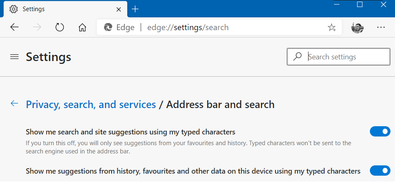
Task: Open Privacy, search, and services link
Action: [91, 104]
